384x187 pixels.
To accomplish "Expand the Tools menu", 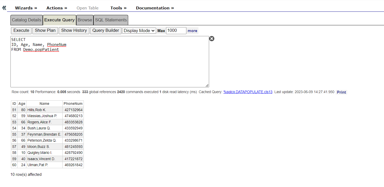I will click(x=118, y=8).
